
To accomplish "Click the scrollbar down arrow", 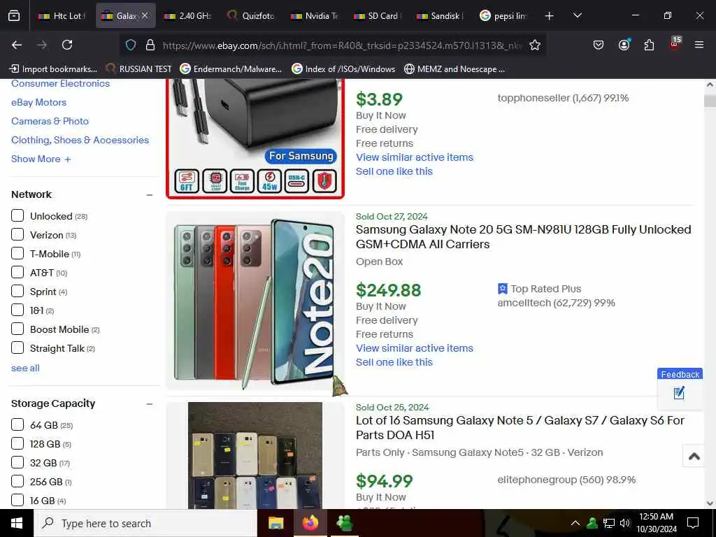I will pyautogui.click(x=710, y=503).
